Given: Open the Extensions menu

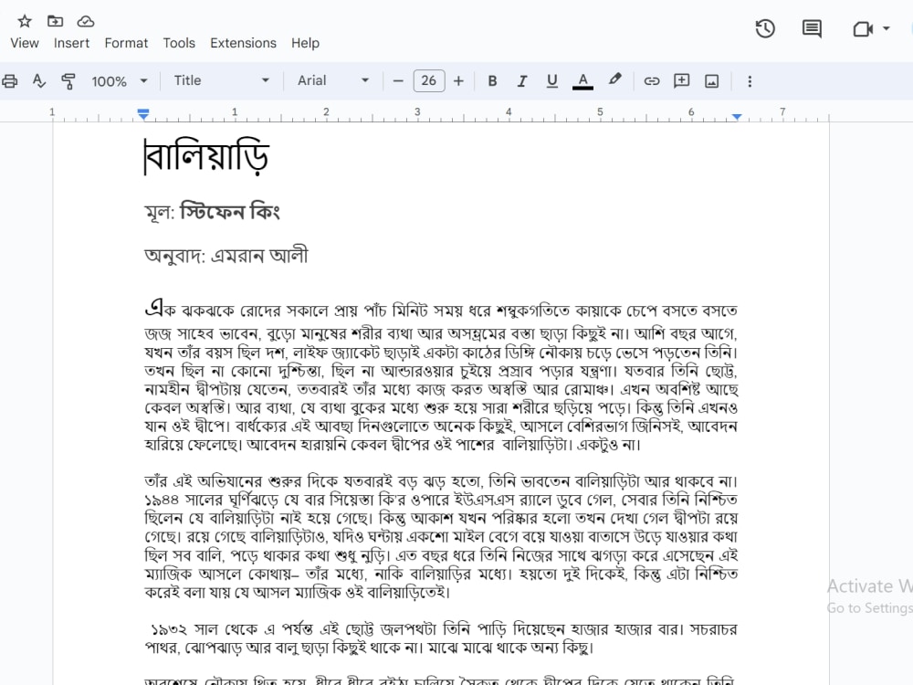Looking at the screenshot, I should (x=244, y=43).
